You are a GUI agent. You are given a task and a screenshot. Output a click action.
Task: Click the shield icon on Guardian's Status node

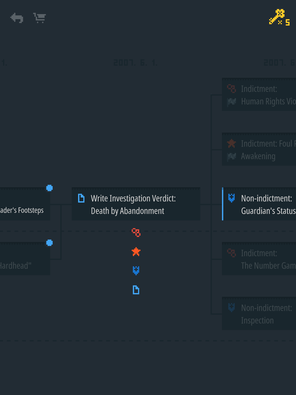231,198
